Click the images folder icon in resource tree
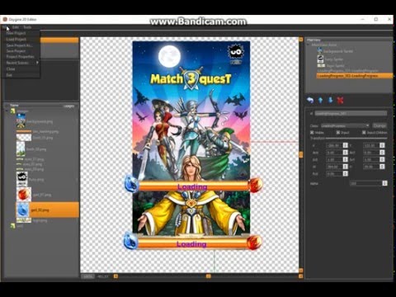Image resolution: width=396 pixels, height=297 pixels. coord(12,111)
